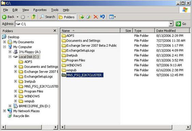Screen dimensions: 192x131
Task: Open the Search pane
Action: 47,17
